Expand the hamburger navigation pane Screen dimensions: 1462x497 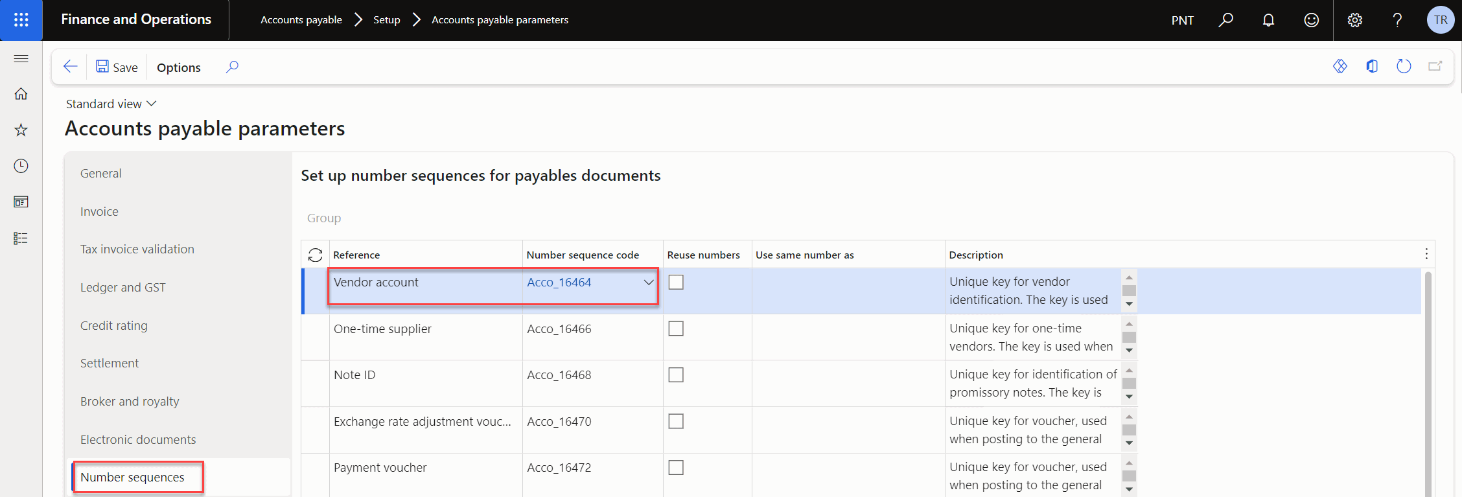21,59
